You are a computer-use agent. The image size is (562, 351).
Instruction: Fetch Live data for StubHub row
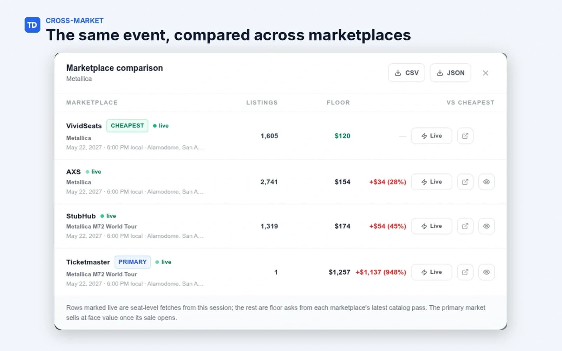(x=431, y=226)
